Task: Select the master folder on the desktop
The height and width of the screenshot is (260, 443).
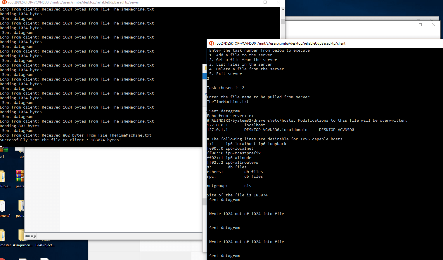Action: coord(3,235)
